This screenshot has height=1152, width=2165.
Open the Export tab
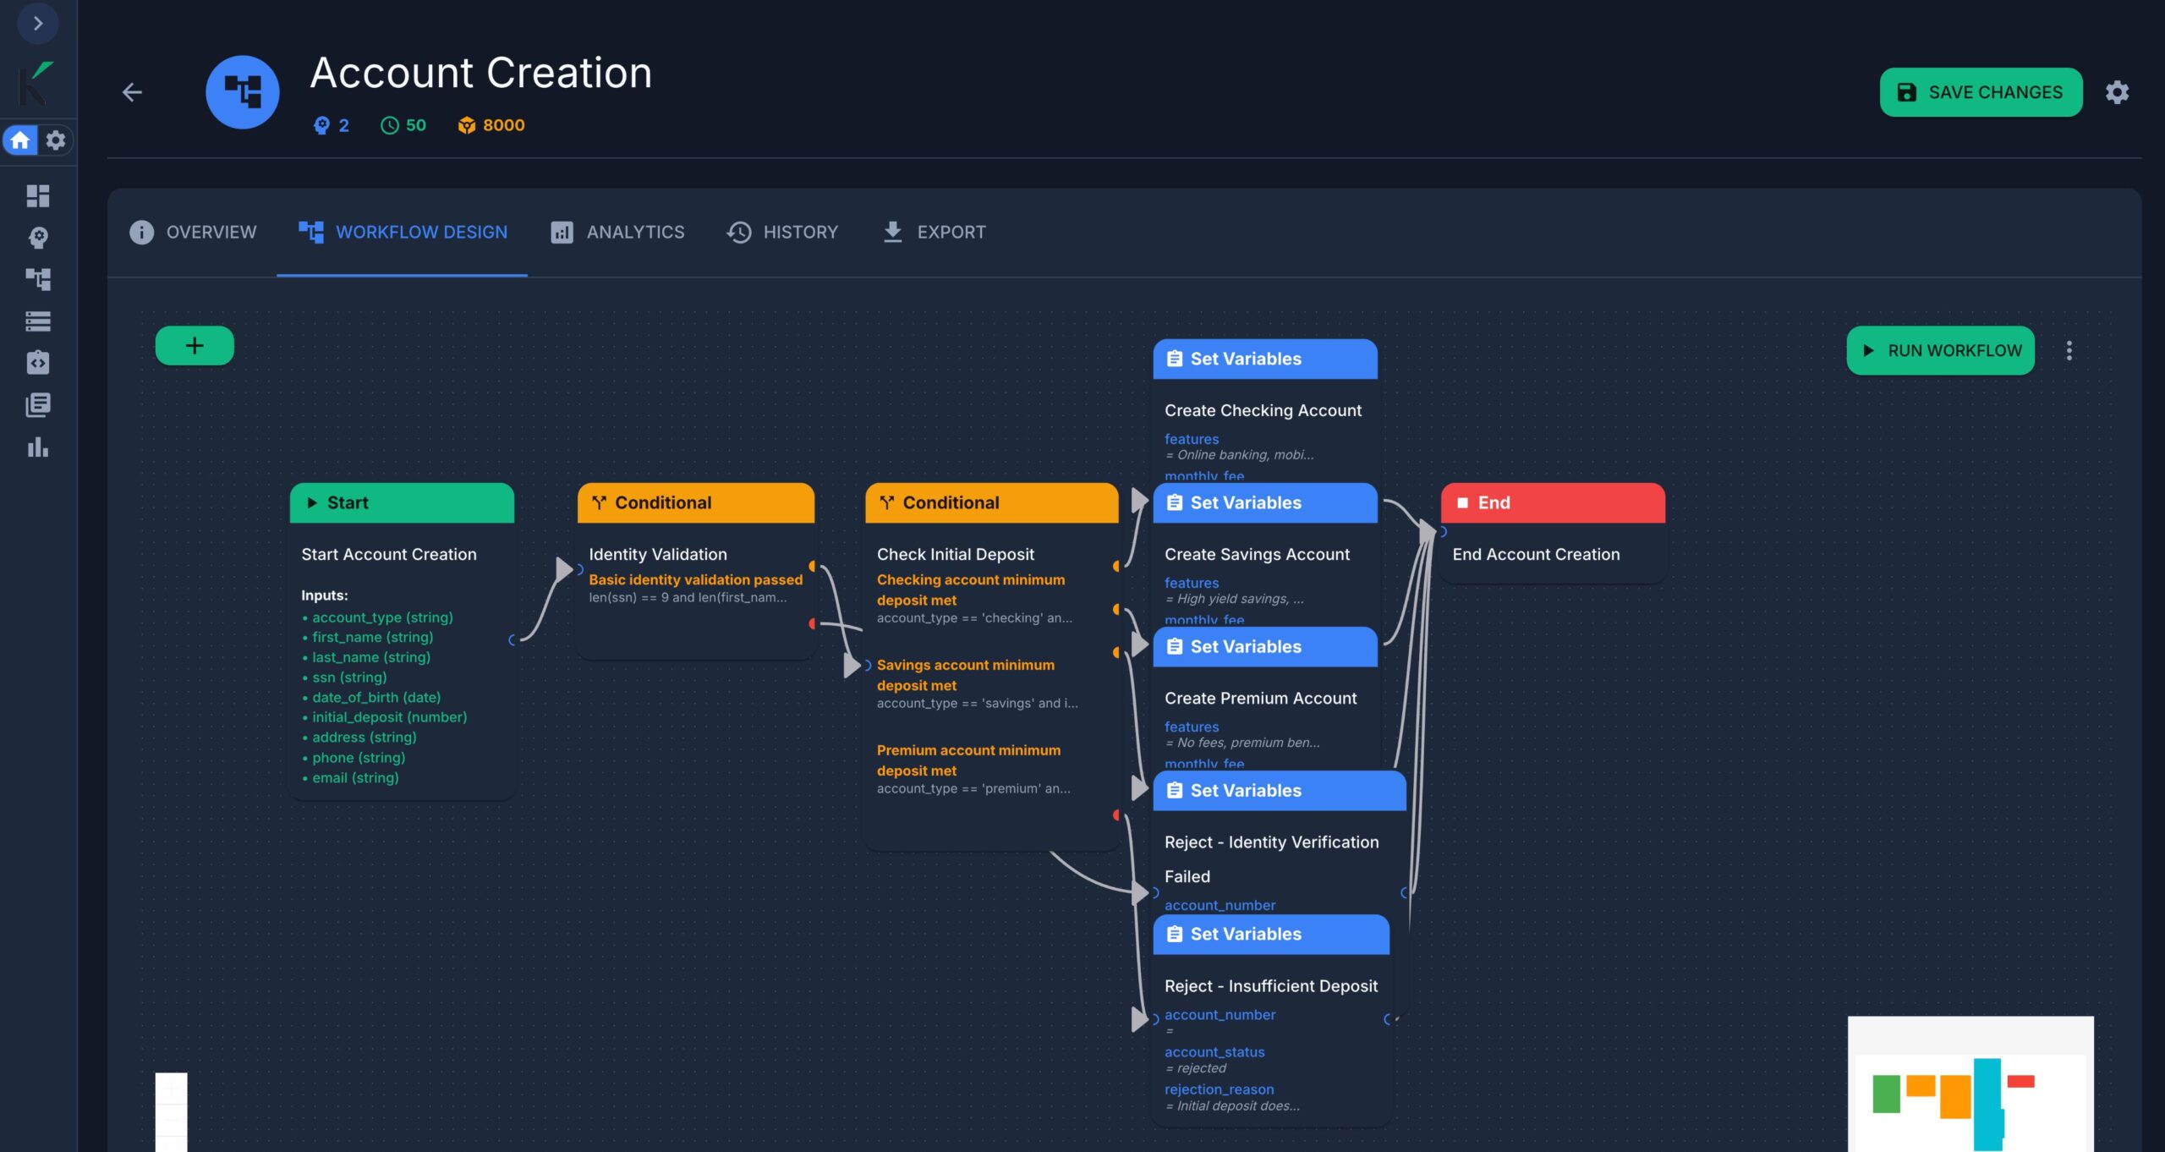click(x=934, y=232)
